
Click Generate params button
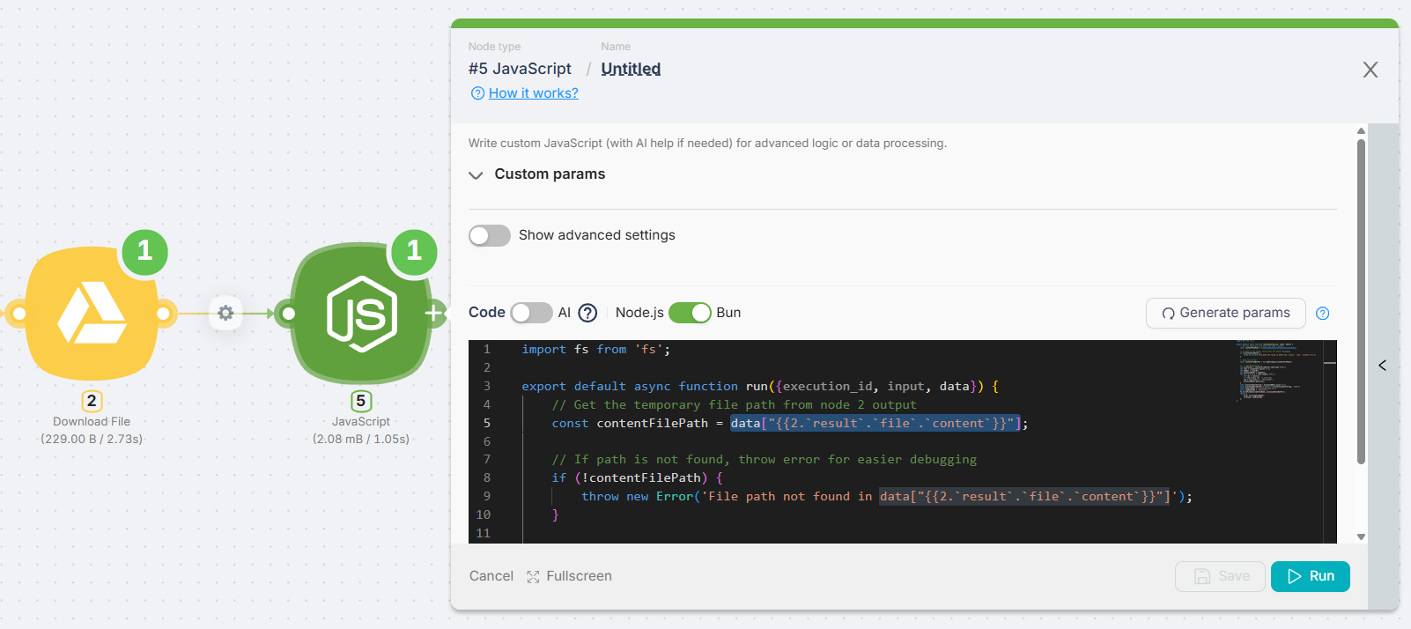point(1225,313)
